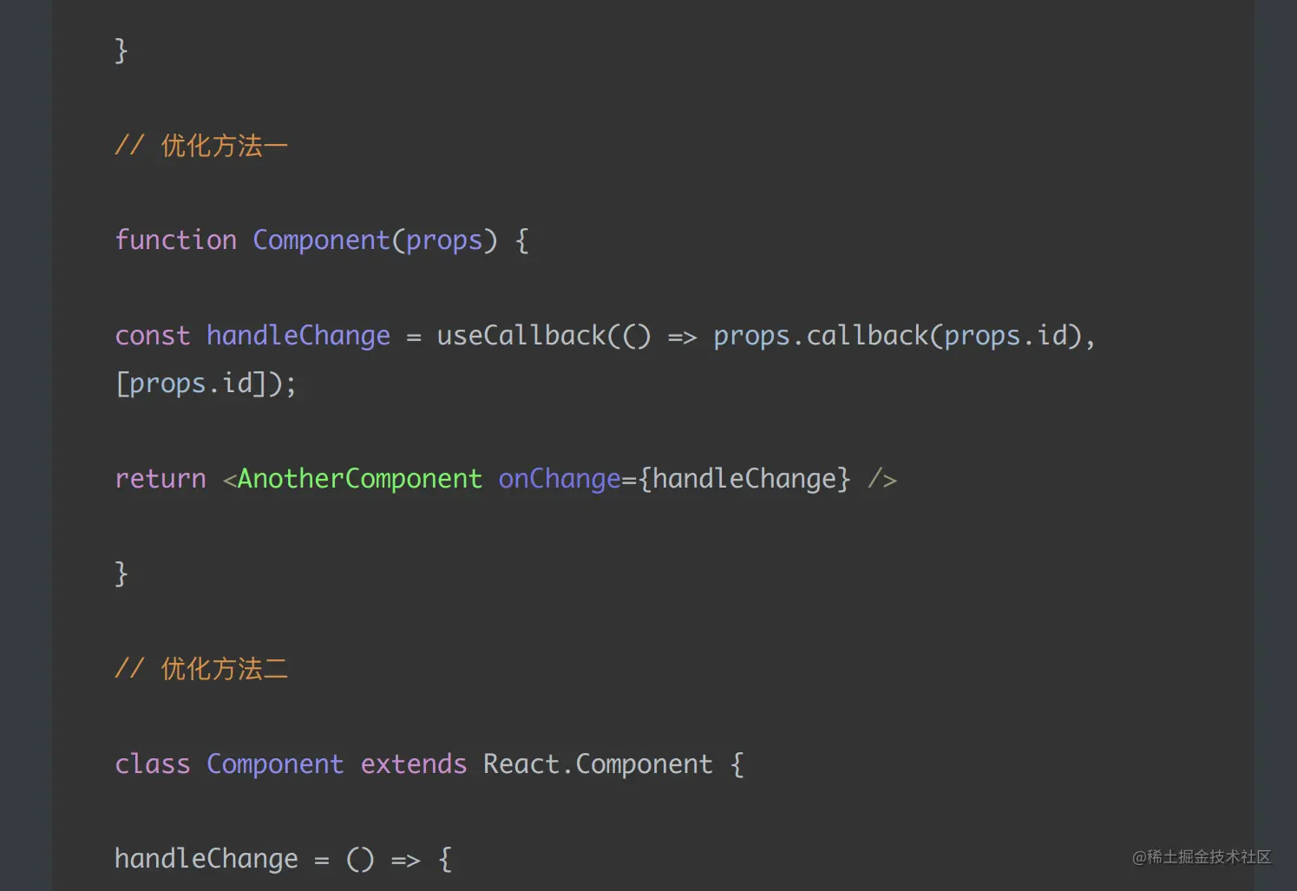Viewport: 1297px width, 891px height.
Task: Click the "[props.id]);" dependency array line
Action: point(206,383)
